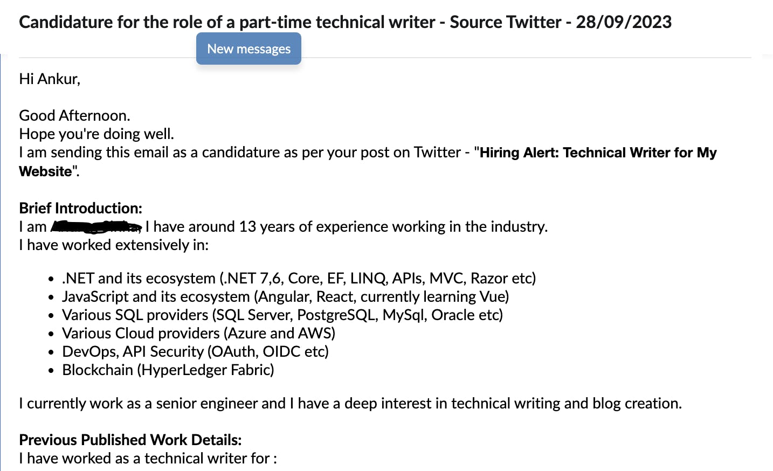Select the JavaScript ecosystem bullet item
The image size is (773, 471).
click(x=285, y=297)
